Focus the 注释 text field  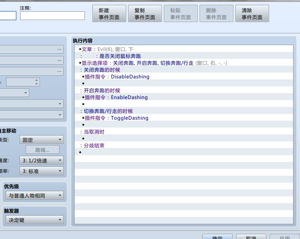point(53,16)
